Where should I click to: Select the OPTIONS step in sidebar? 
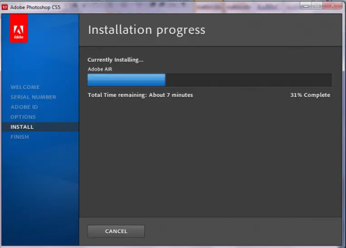[23, 117]
